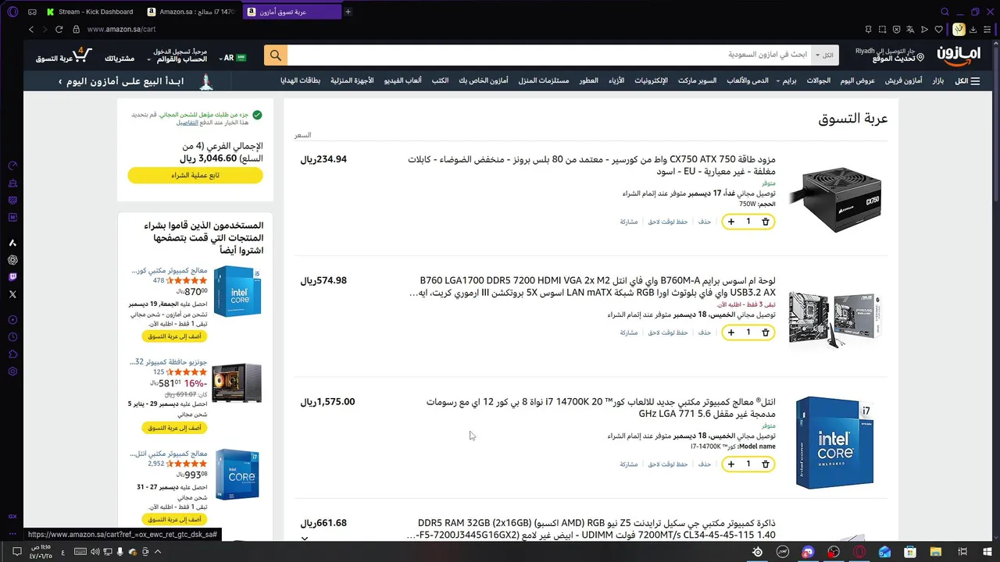Viewport: 1000px width, 562px height.
Task: Click the Opera GX icon in taskbar
Action: coord(859,552)
